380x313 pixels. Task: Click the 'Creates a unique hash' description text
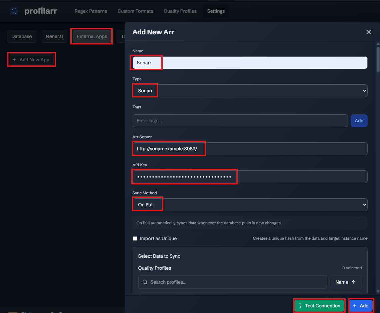[310, 238]
